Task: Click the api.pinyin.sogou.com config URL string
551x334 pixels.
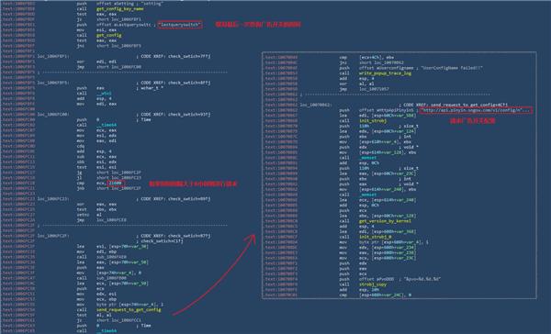Action: (x=476, y=110)
